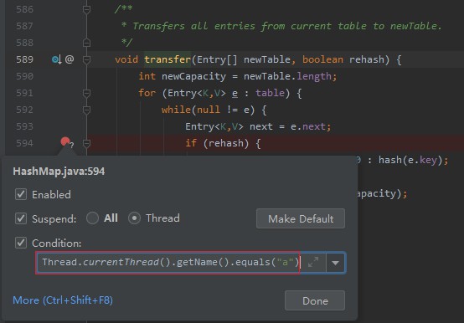Click line number 593 in the gutter
This screenshot has width=464, height=323.
24,126
